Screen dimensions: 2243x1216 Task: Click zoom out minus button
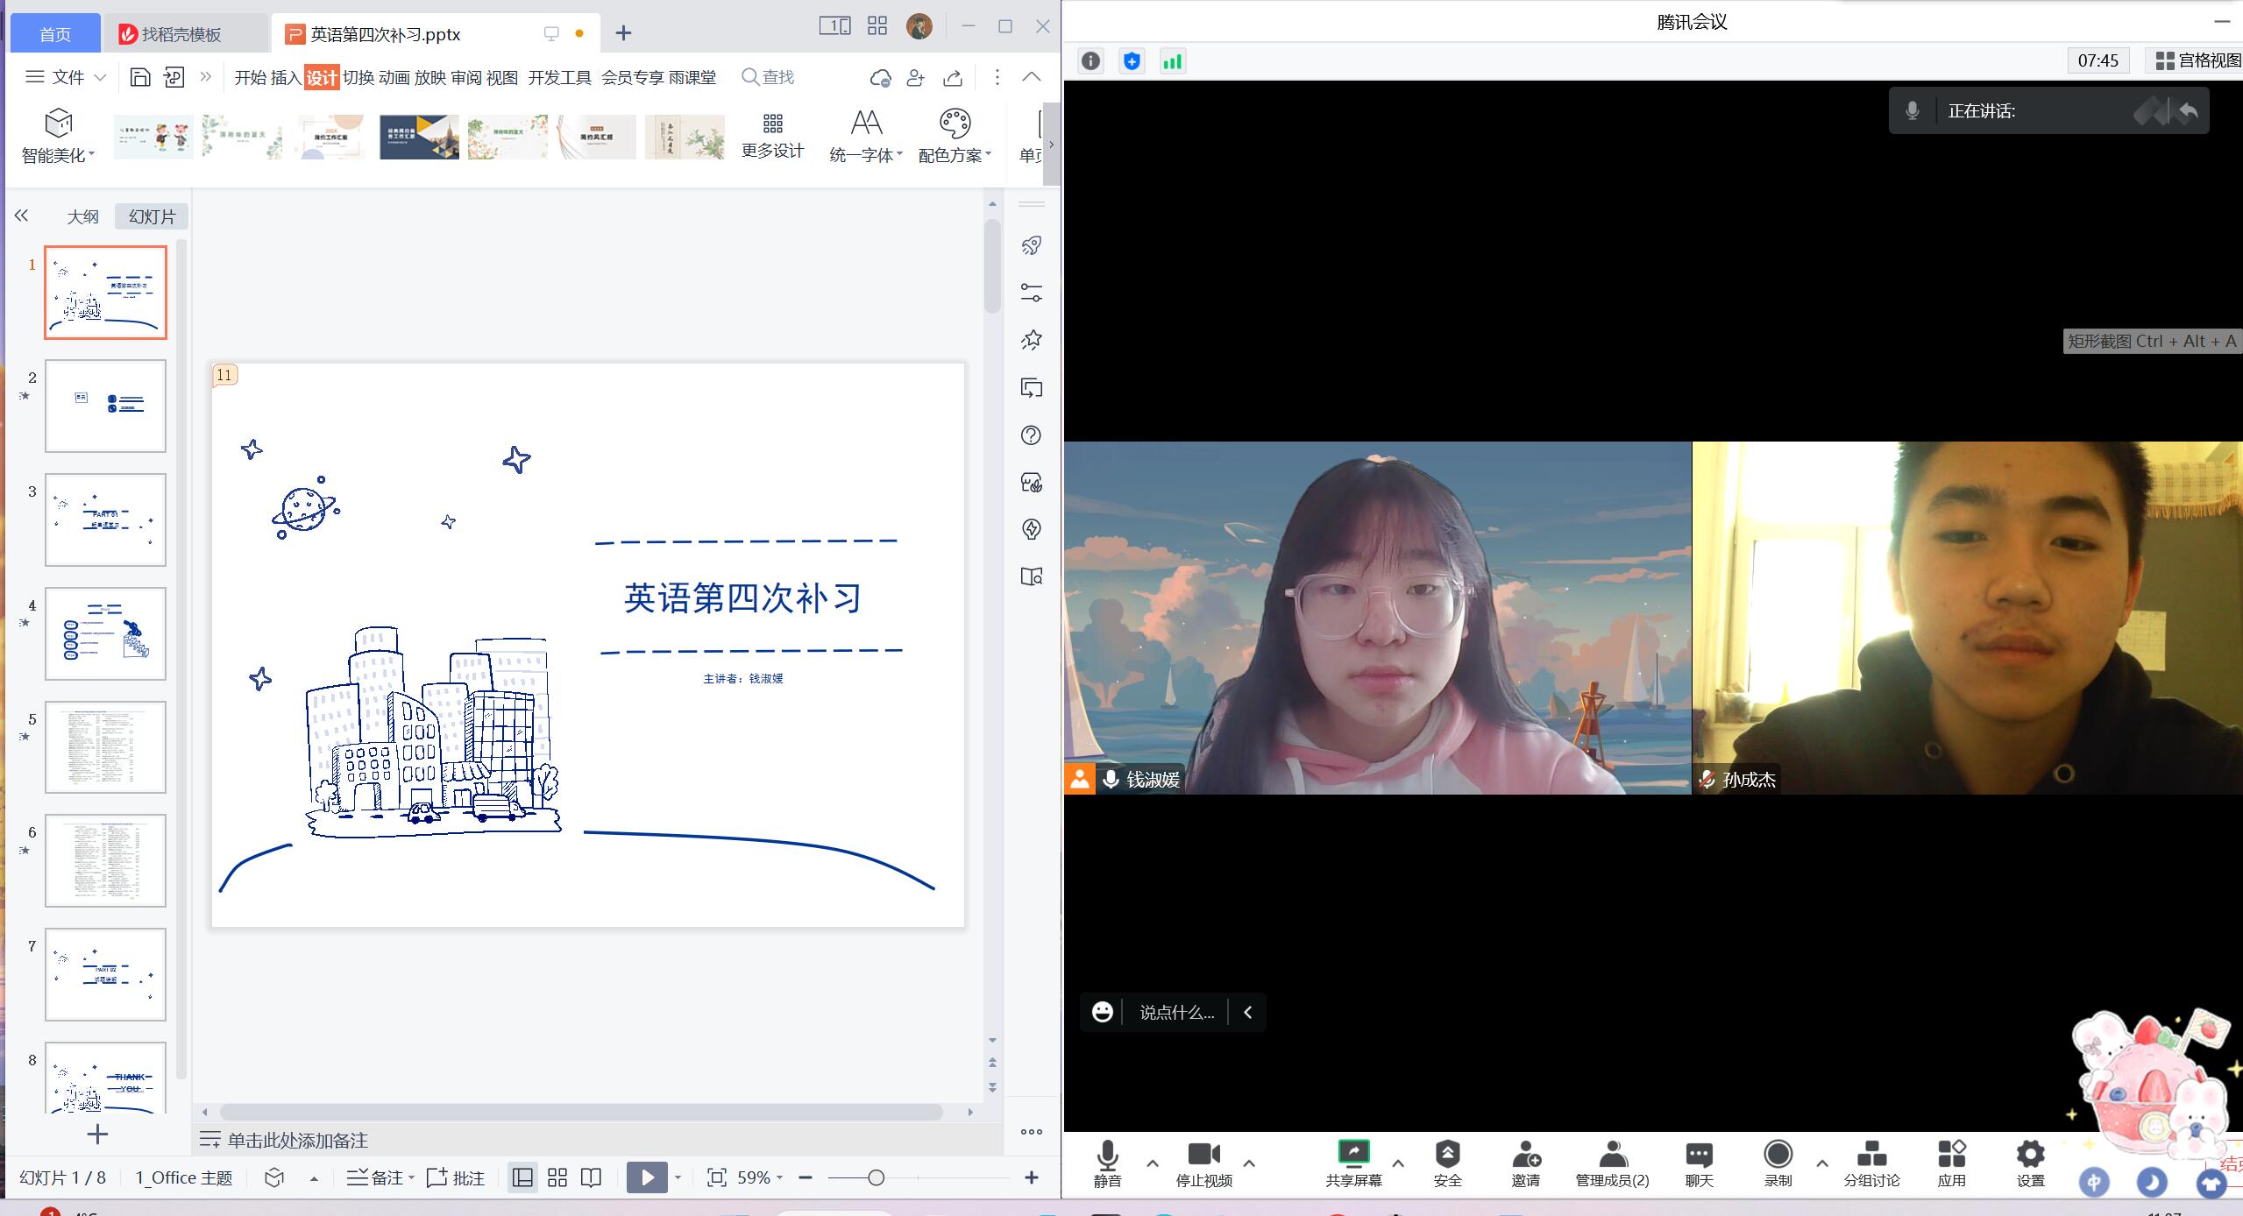806,1177
